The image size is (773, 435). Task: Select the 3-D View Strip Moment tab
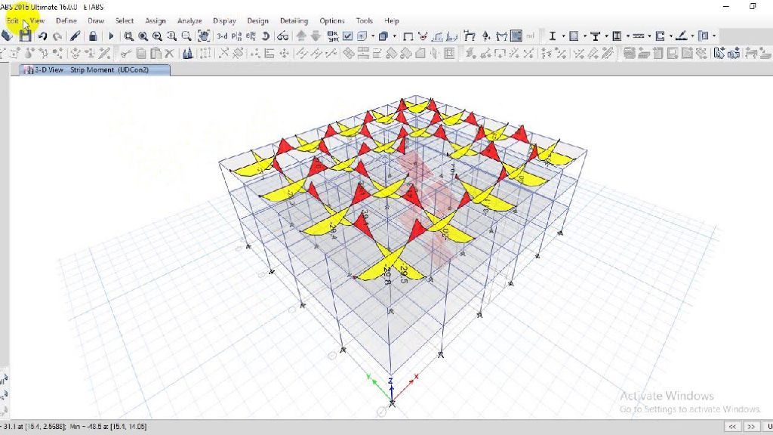tap(94, 69)
